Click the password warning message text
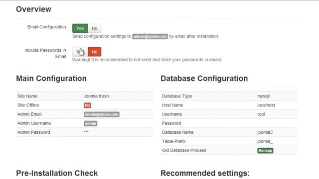Viewport: 319px width, 179px height. coord(148,60)
